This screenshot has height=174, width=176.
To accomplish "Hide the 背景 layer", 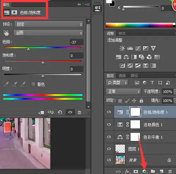I will click(x=109, y=160).
